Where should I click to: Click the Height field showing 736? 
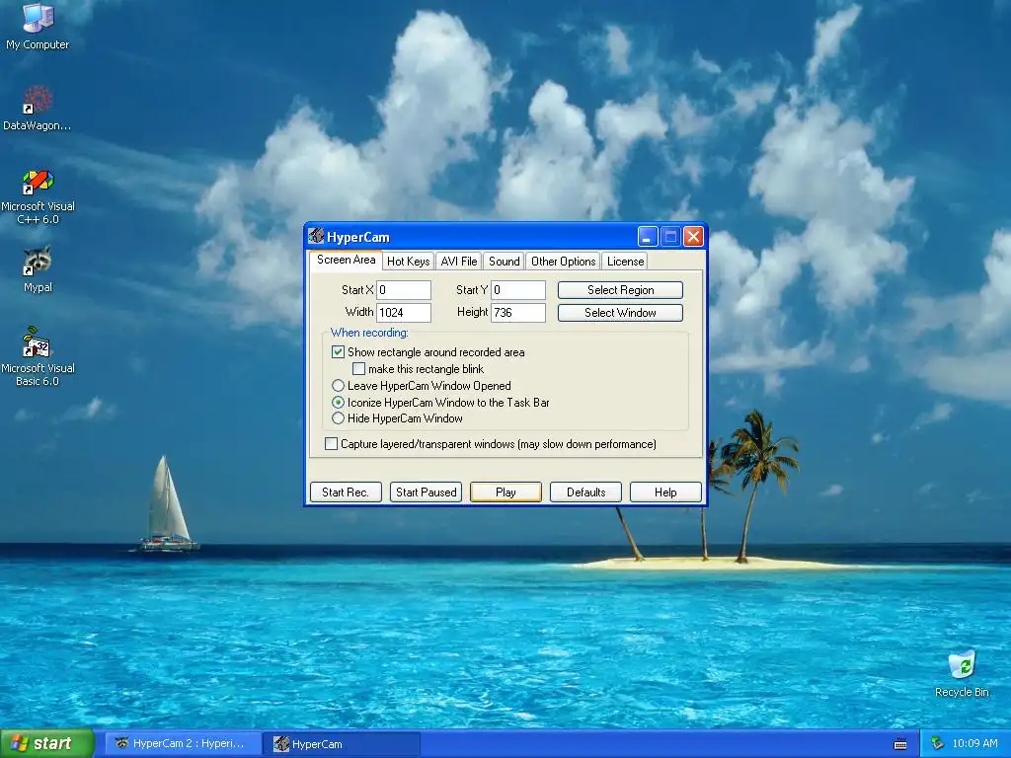(518, 313)
